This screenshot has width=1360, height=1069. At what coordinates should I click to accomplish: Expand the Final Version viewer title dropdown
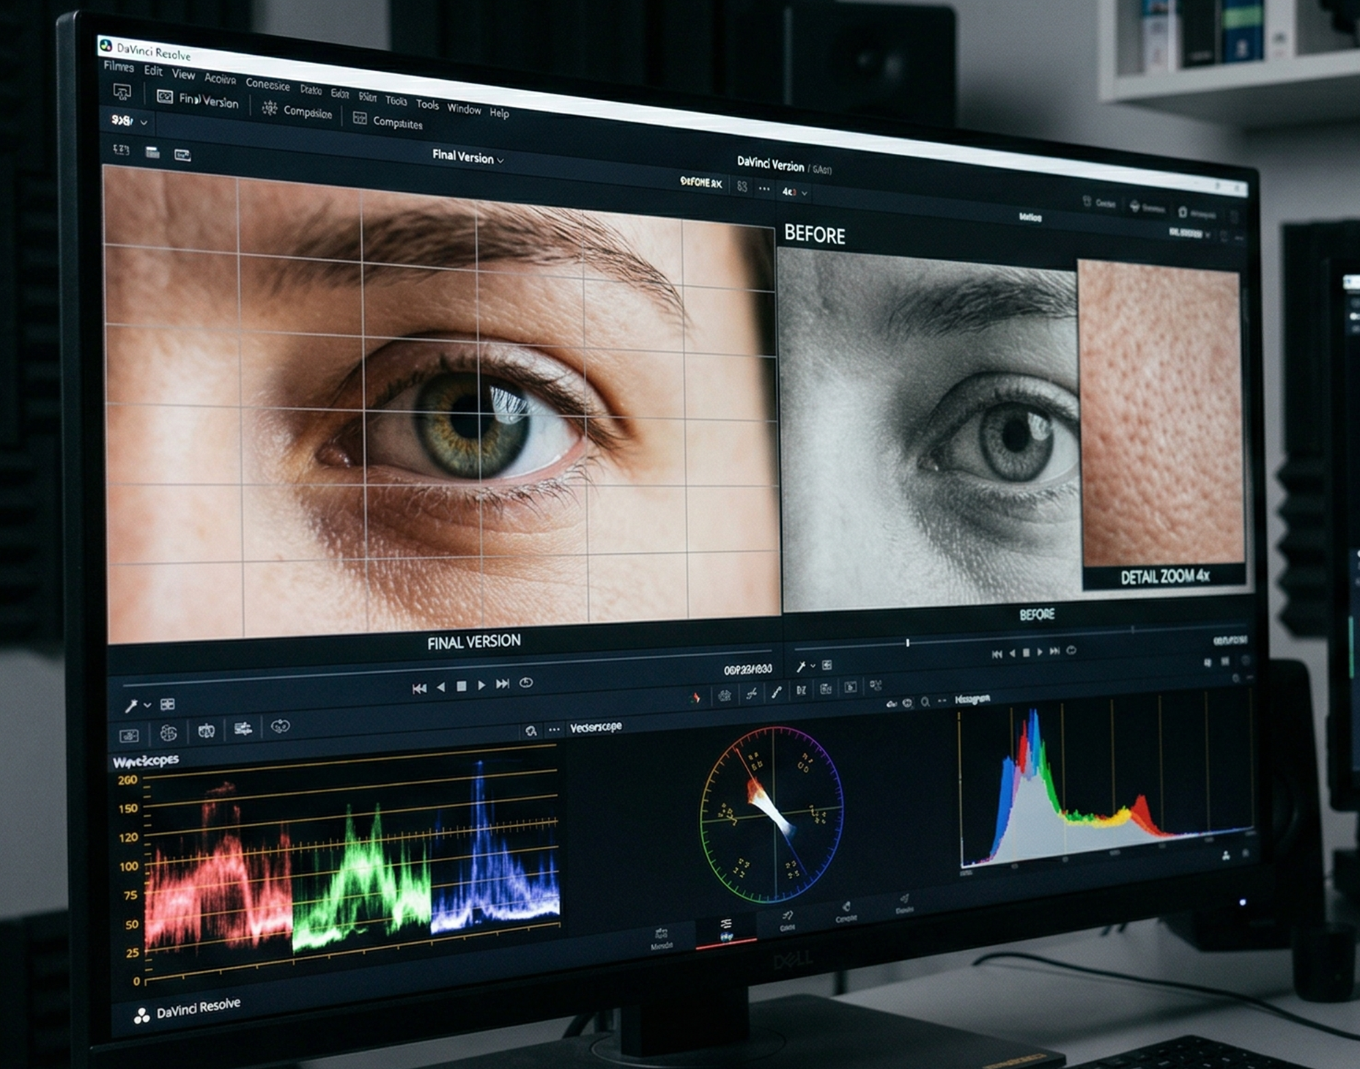tap(500, 160)
